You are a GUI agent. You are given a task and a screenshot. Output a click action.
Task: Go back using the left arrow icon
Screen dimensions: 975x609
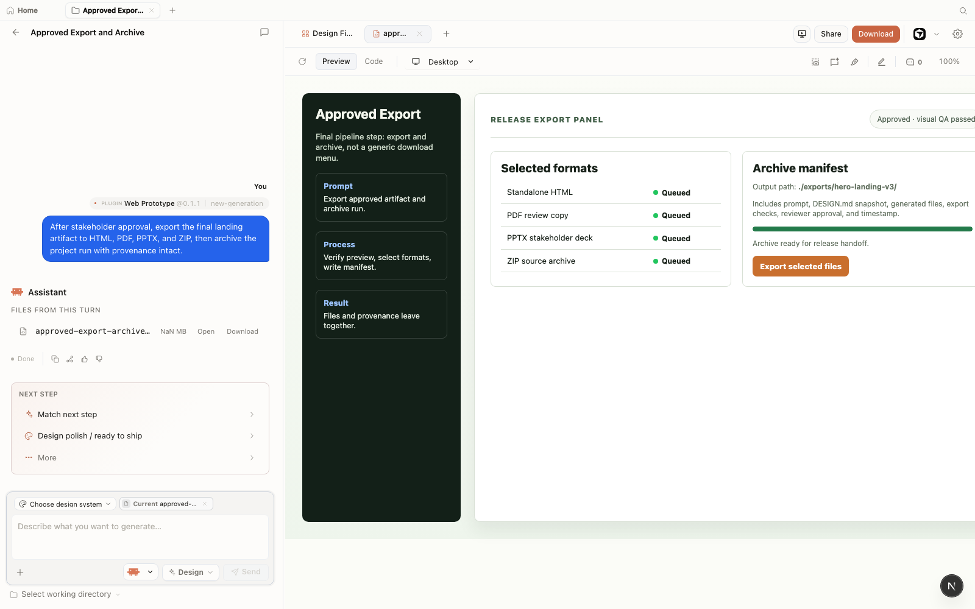point(16,32)
